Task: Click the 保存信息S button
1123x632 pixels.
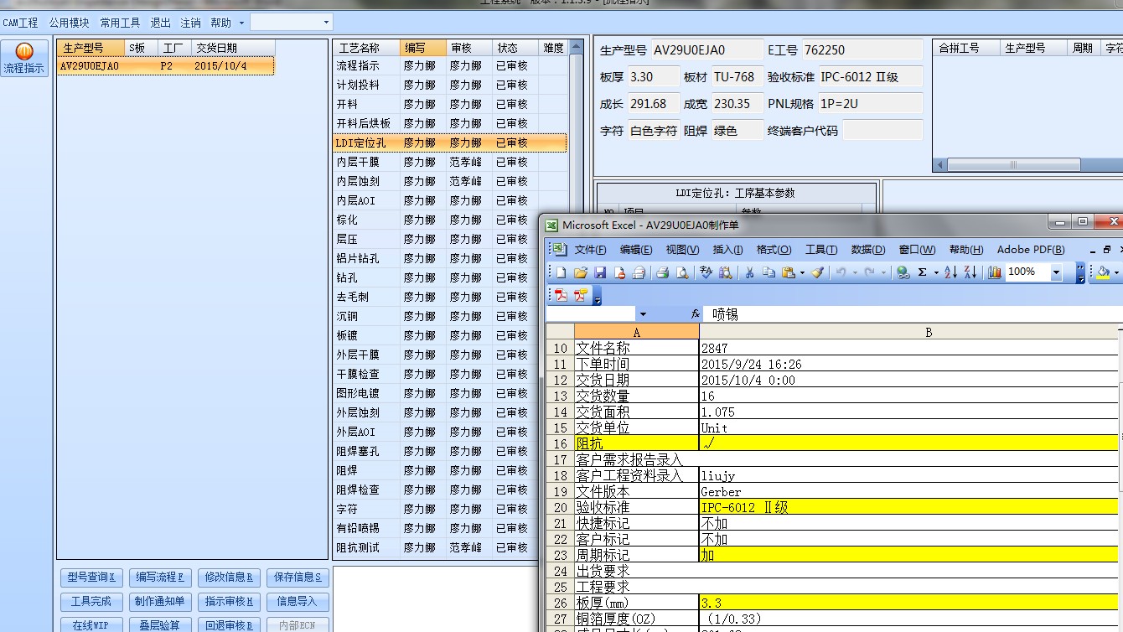Action: pyautogui.click(x=298, y=578)
